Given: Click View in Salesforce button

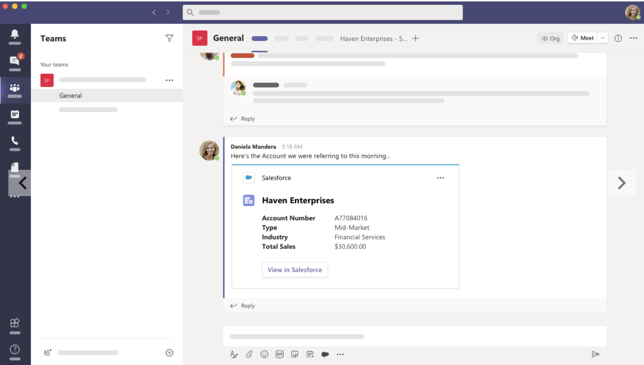Looking at the screenshot, I should click(295, 270).
